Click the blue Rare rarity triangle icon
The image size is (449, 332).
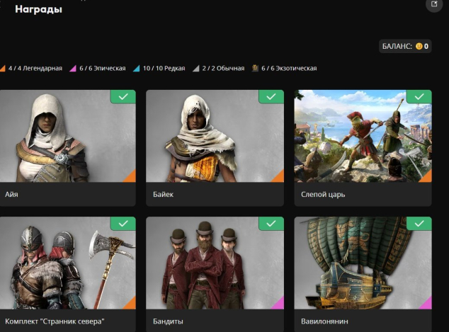point(136,69)
